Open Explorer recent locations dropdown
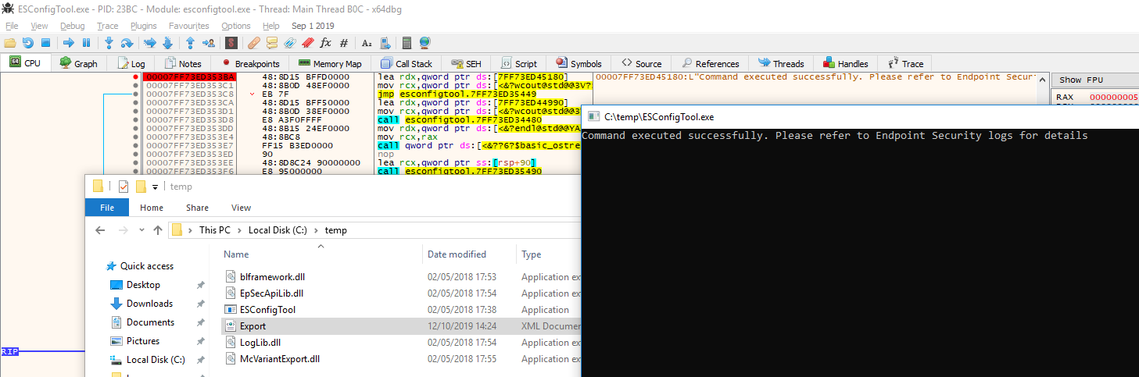The height and width of the screenshot is (377, 1139). pyautogui.click(x=141, y=230)
